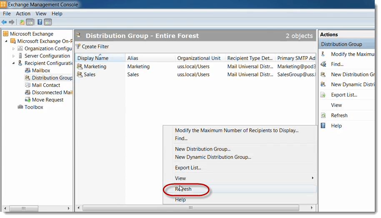Toggle the Show/Hide Console Tree toolbar icon

tap(30, 22)
